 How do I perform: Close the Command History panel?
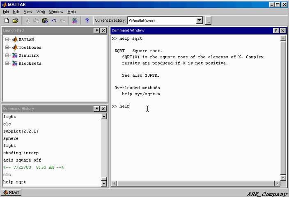coord(103,109)
